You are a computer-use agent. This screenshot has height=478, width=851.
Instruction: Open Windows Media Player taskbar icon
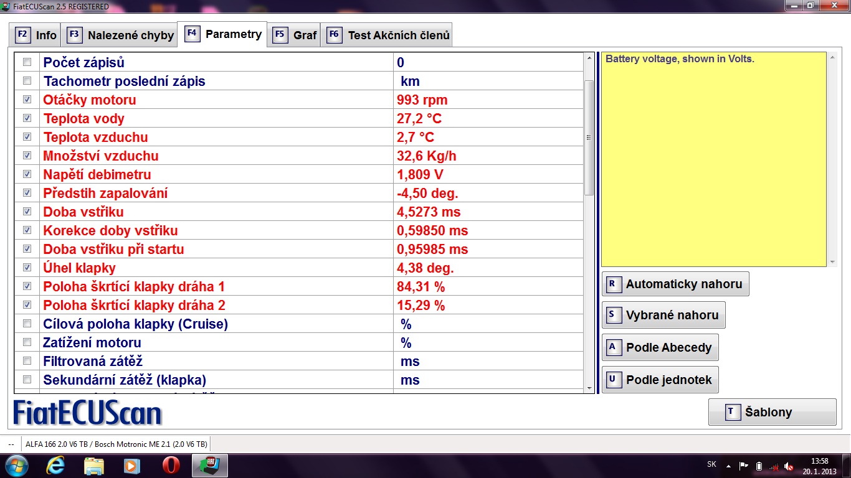[x=131, y=466]
